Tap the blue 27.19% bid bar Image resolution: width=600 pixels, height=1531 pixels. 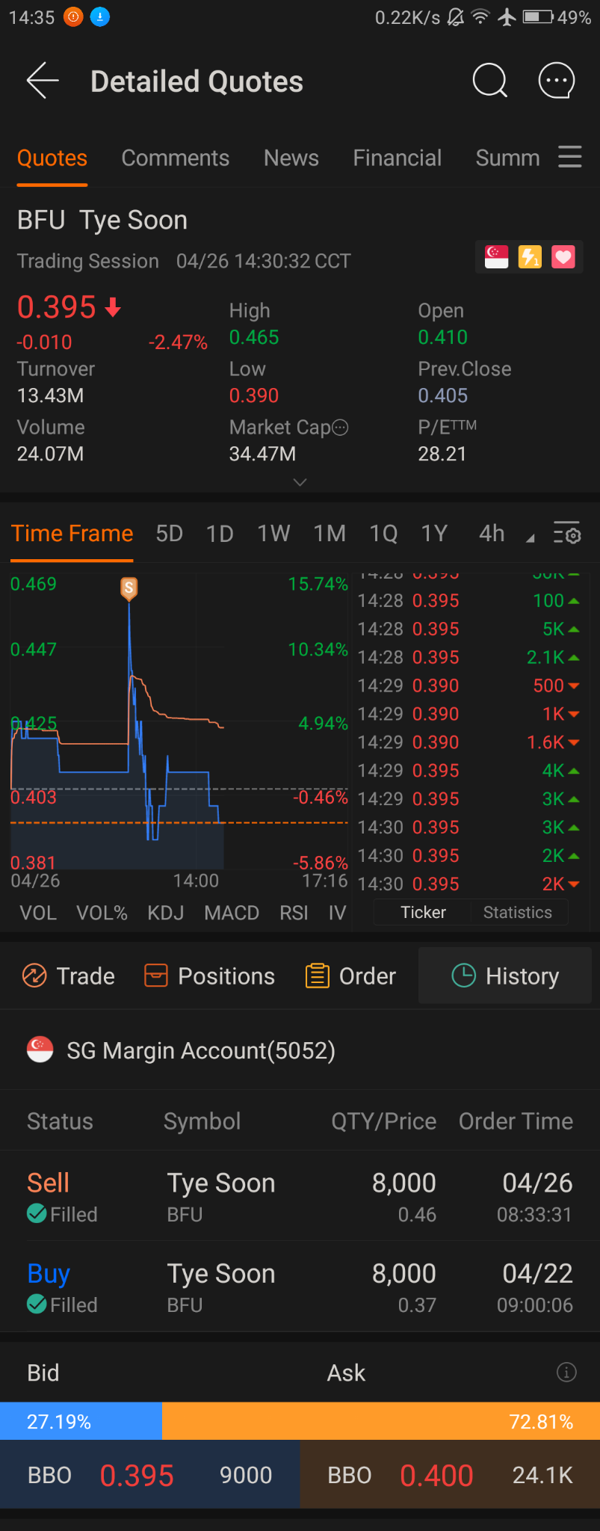[81, 1420]
